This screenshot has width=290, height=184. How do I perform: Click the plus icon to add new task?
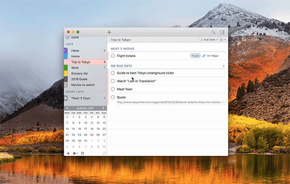(109, 32)
